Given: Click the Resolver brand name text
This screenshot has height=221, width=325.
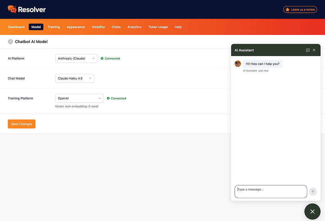Looking at the screenshot, I should [x=32, y=10].
